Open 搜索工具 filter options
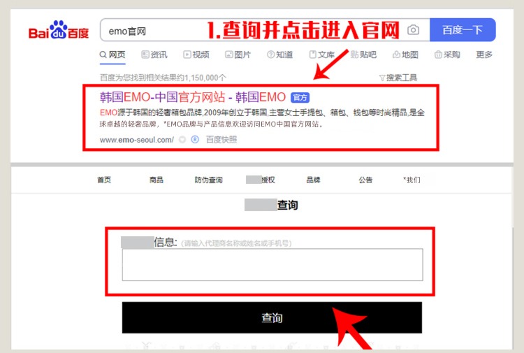 point(398,78)
